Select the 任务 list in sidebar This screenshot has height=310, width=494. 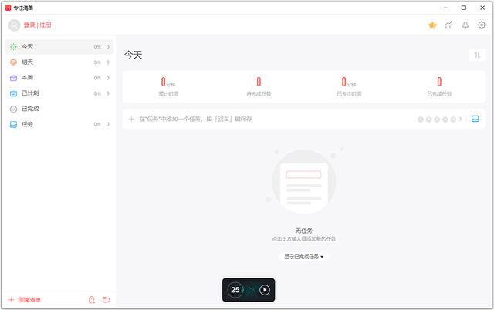59,125
